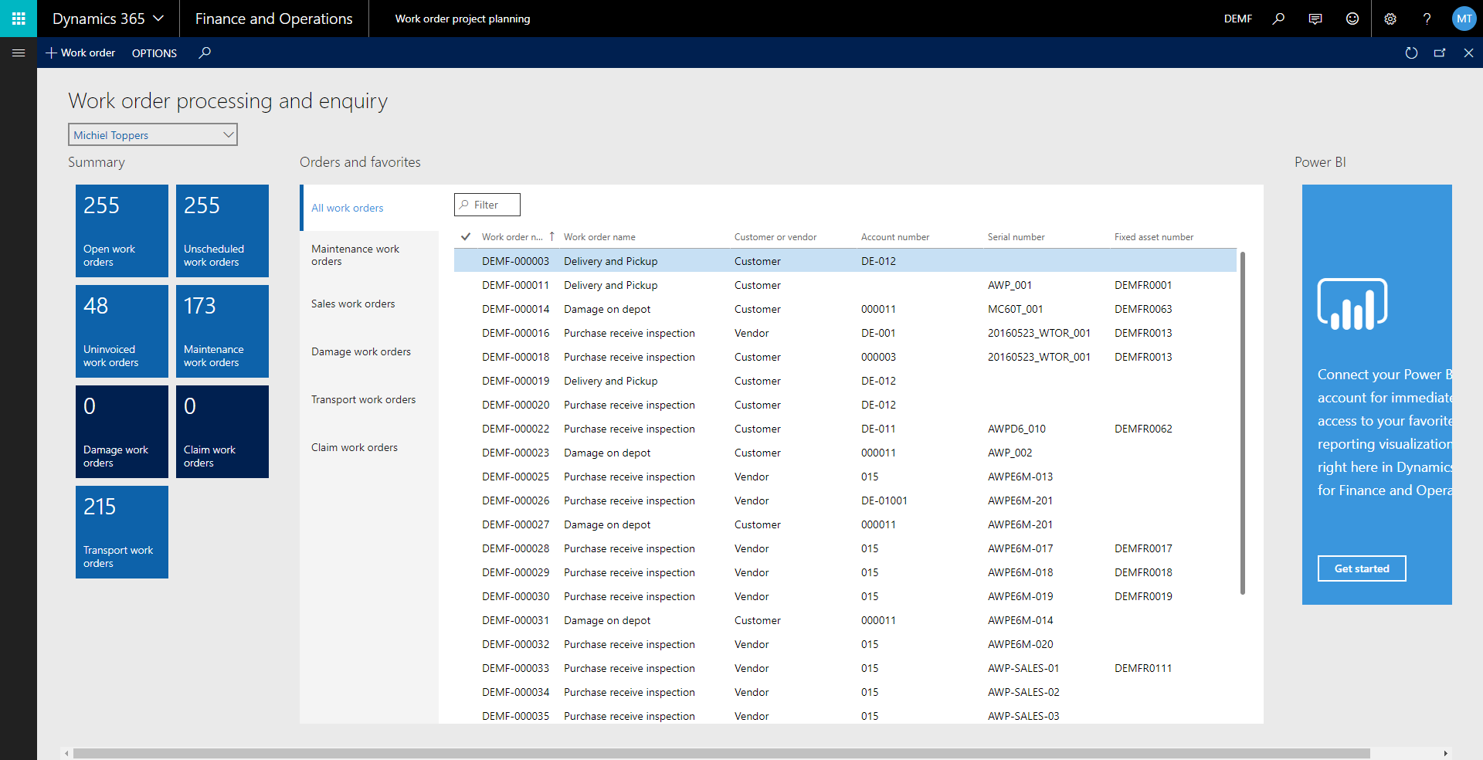Click the horizontal scrollbar right arrow
The height and width of the screenshot is (760, 1483).
pyautogui.click(x=1446, y=753)
